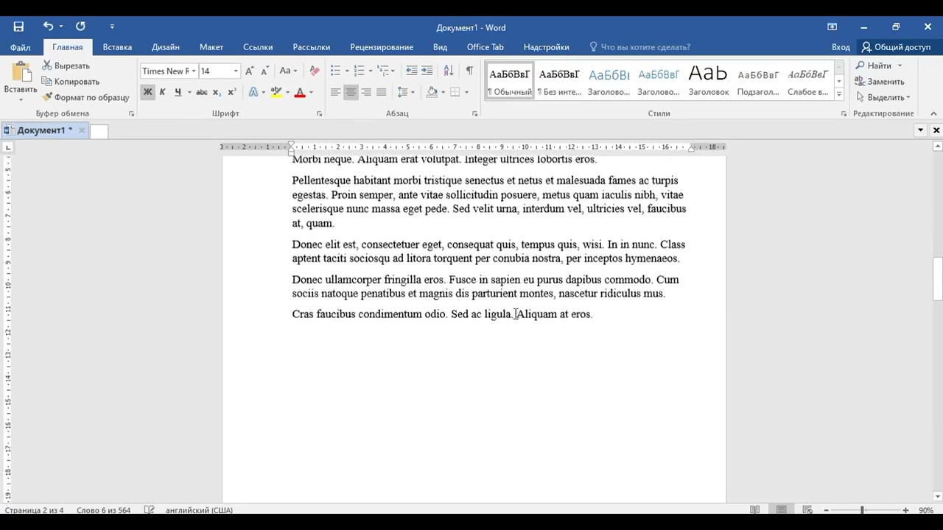
Task: Open the Times New Roman font name dropdown
Action: [194, 71]
